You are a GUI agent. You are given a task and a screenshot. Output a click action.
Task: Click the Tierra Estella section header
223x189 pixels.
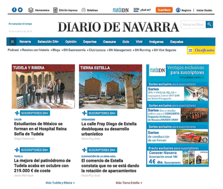110,68
